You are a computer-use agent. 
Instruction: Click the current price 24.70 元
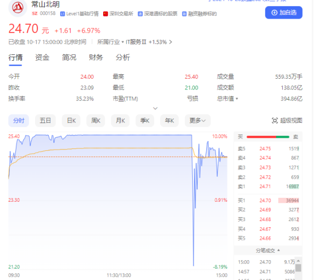tap(29, 29)
